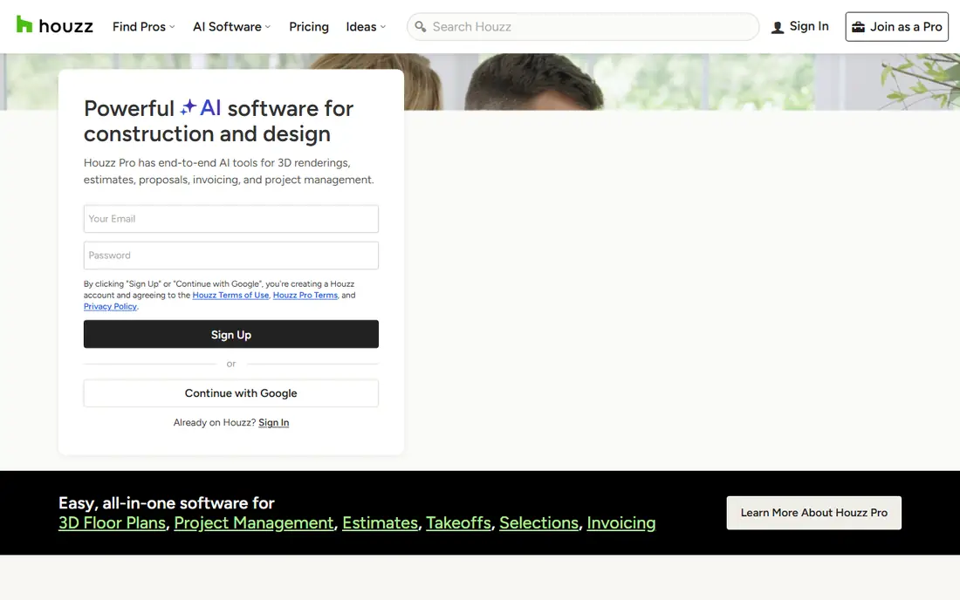Open the Pricing page
Viewport: 960px width, 600px height.
coord(309,27)
